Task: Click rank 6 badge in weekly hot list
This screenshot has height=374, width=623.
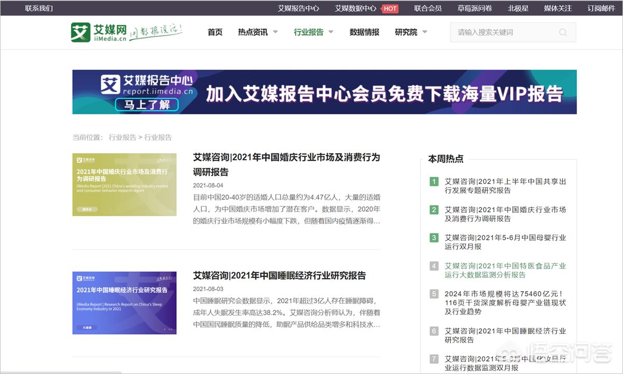Action: coord(434,331)
